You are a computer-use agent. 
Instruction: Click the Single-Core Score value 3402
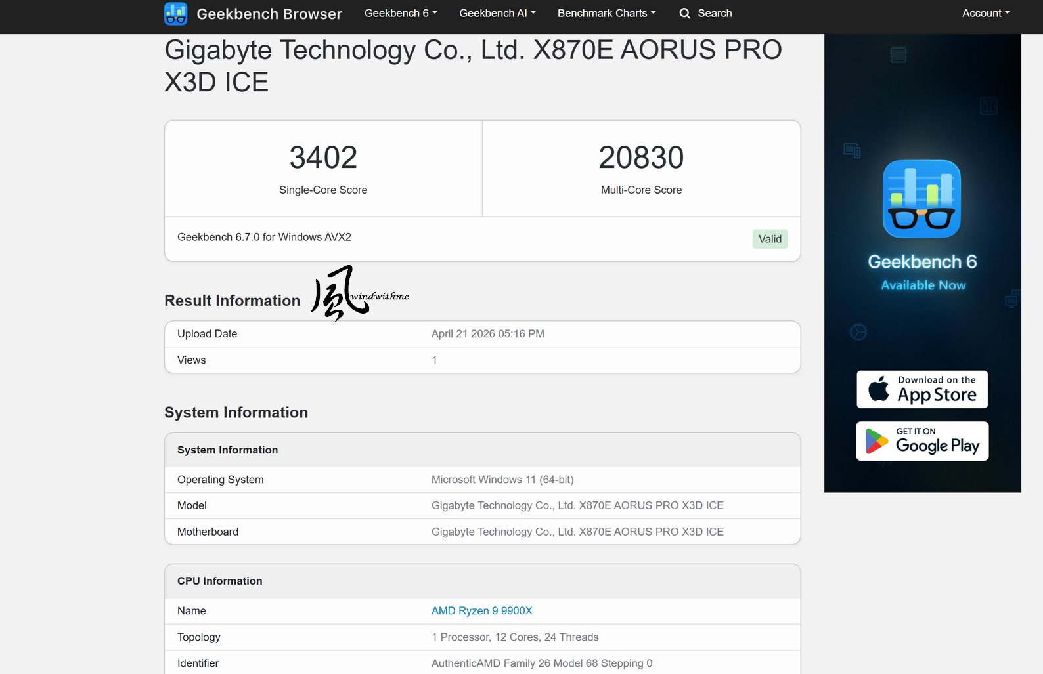coord(323,158)
